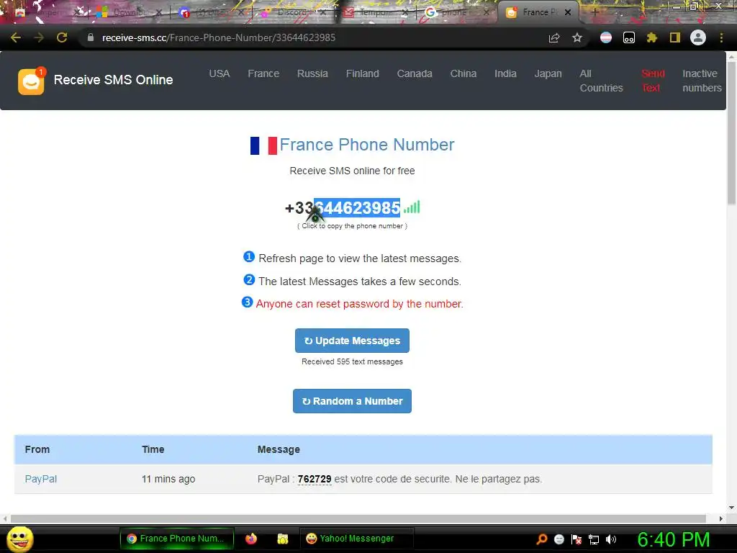Viewport: 737px width, 553px height.
Task: Click the Random a Number button
Action: [x=352, y=401]
